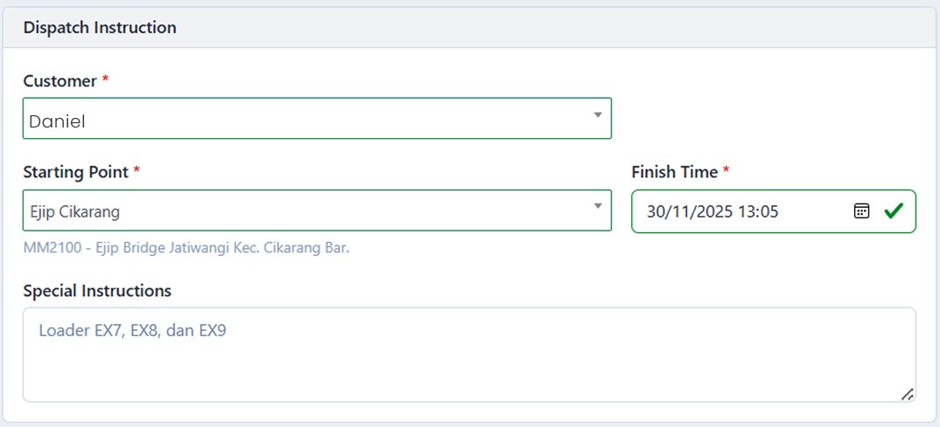Click the Customer field label
Image resolution: width=940 pixels, height=427 pixels.
point(59,81)
